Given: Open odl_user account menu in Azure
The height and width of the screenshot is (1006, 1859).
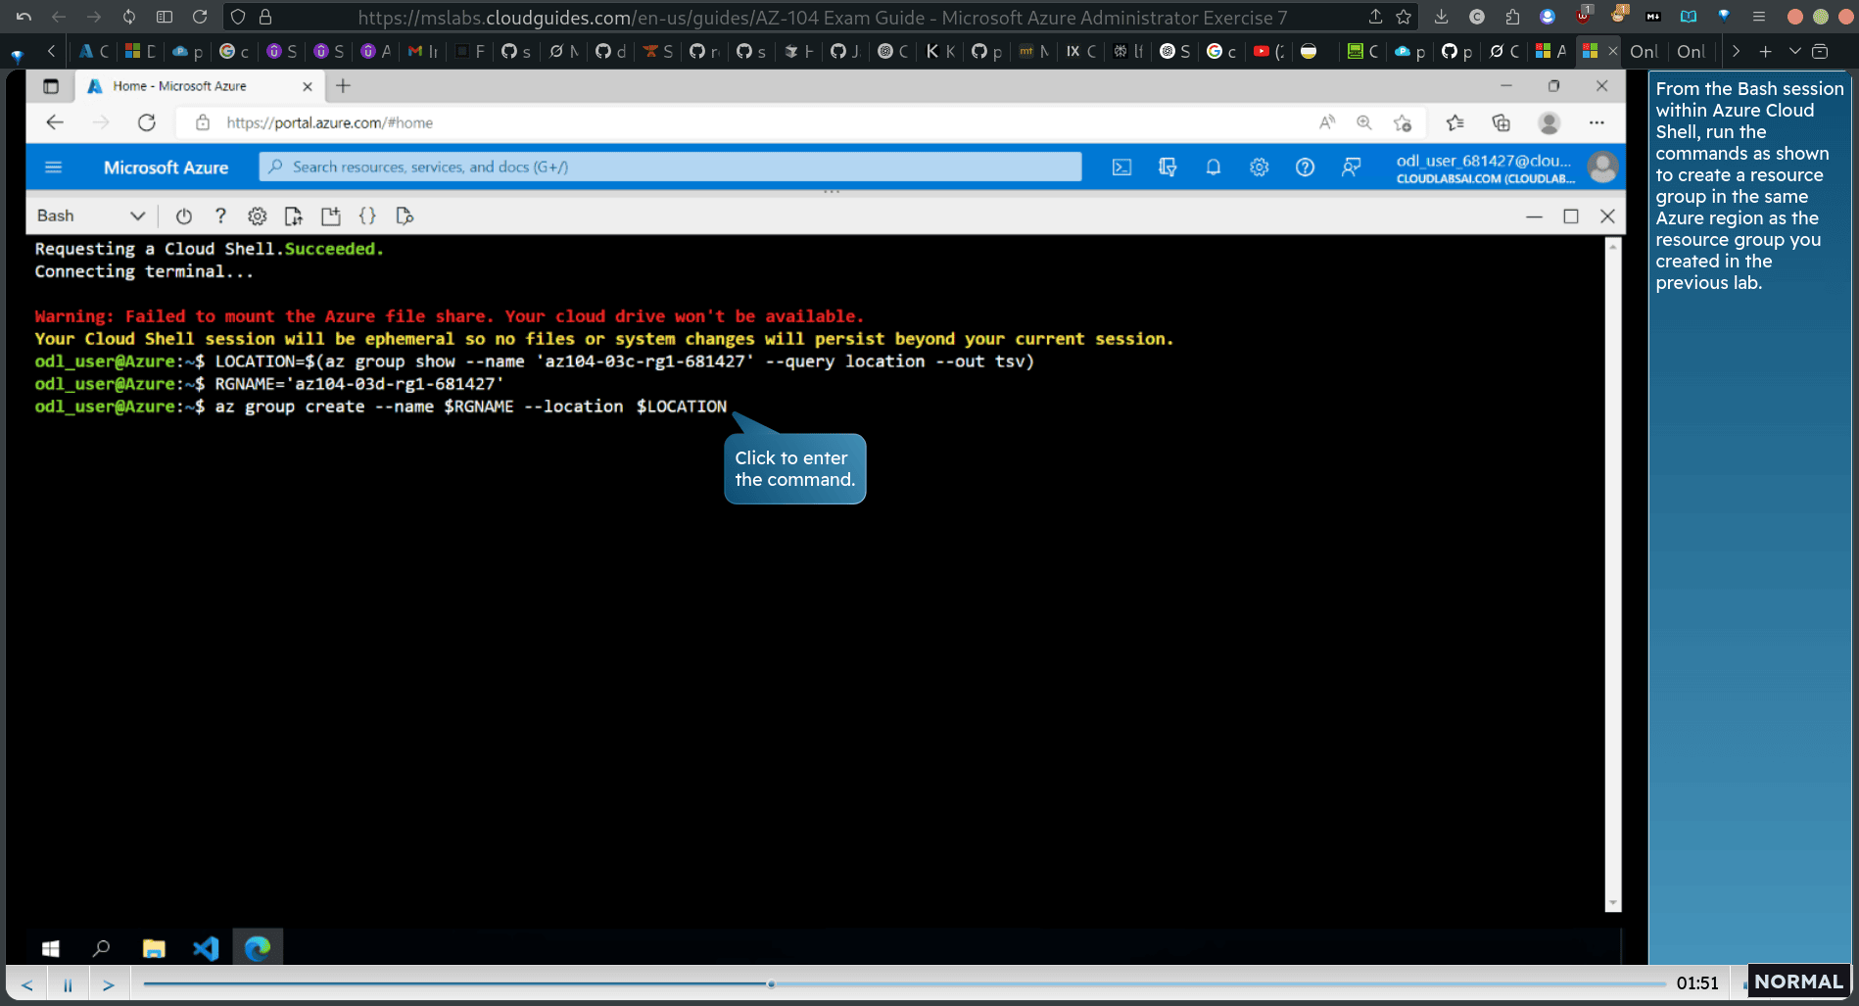Looking at the screenshot, I should pos(1506,168).
